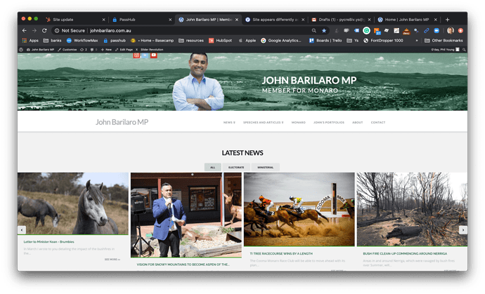Open the zoom magnifier icon in address bar
Image resolution: width=485 pixels, height=294 pixels.
[314, 31]
